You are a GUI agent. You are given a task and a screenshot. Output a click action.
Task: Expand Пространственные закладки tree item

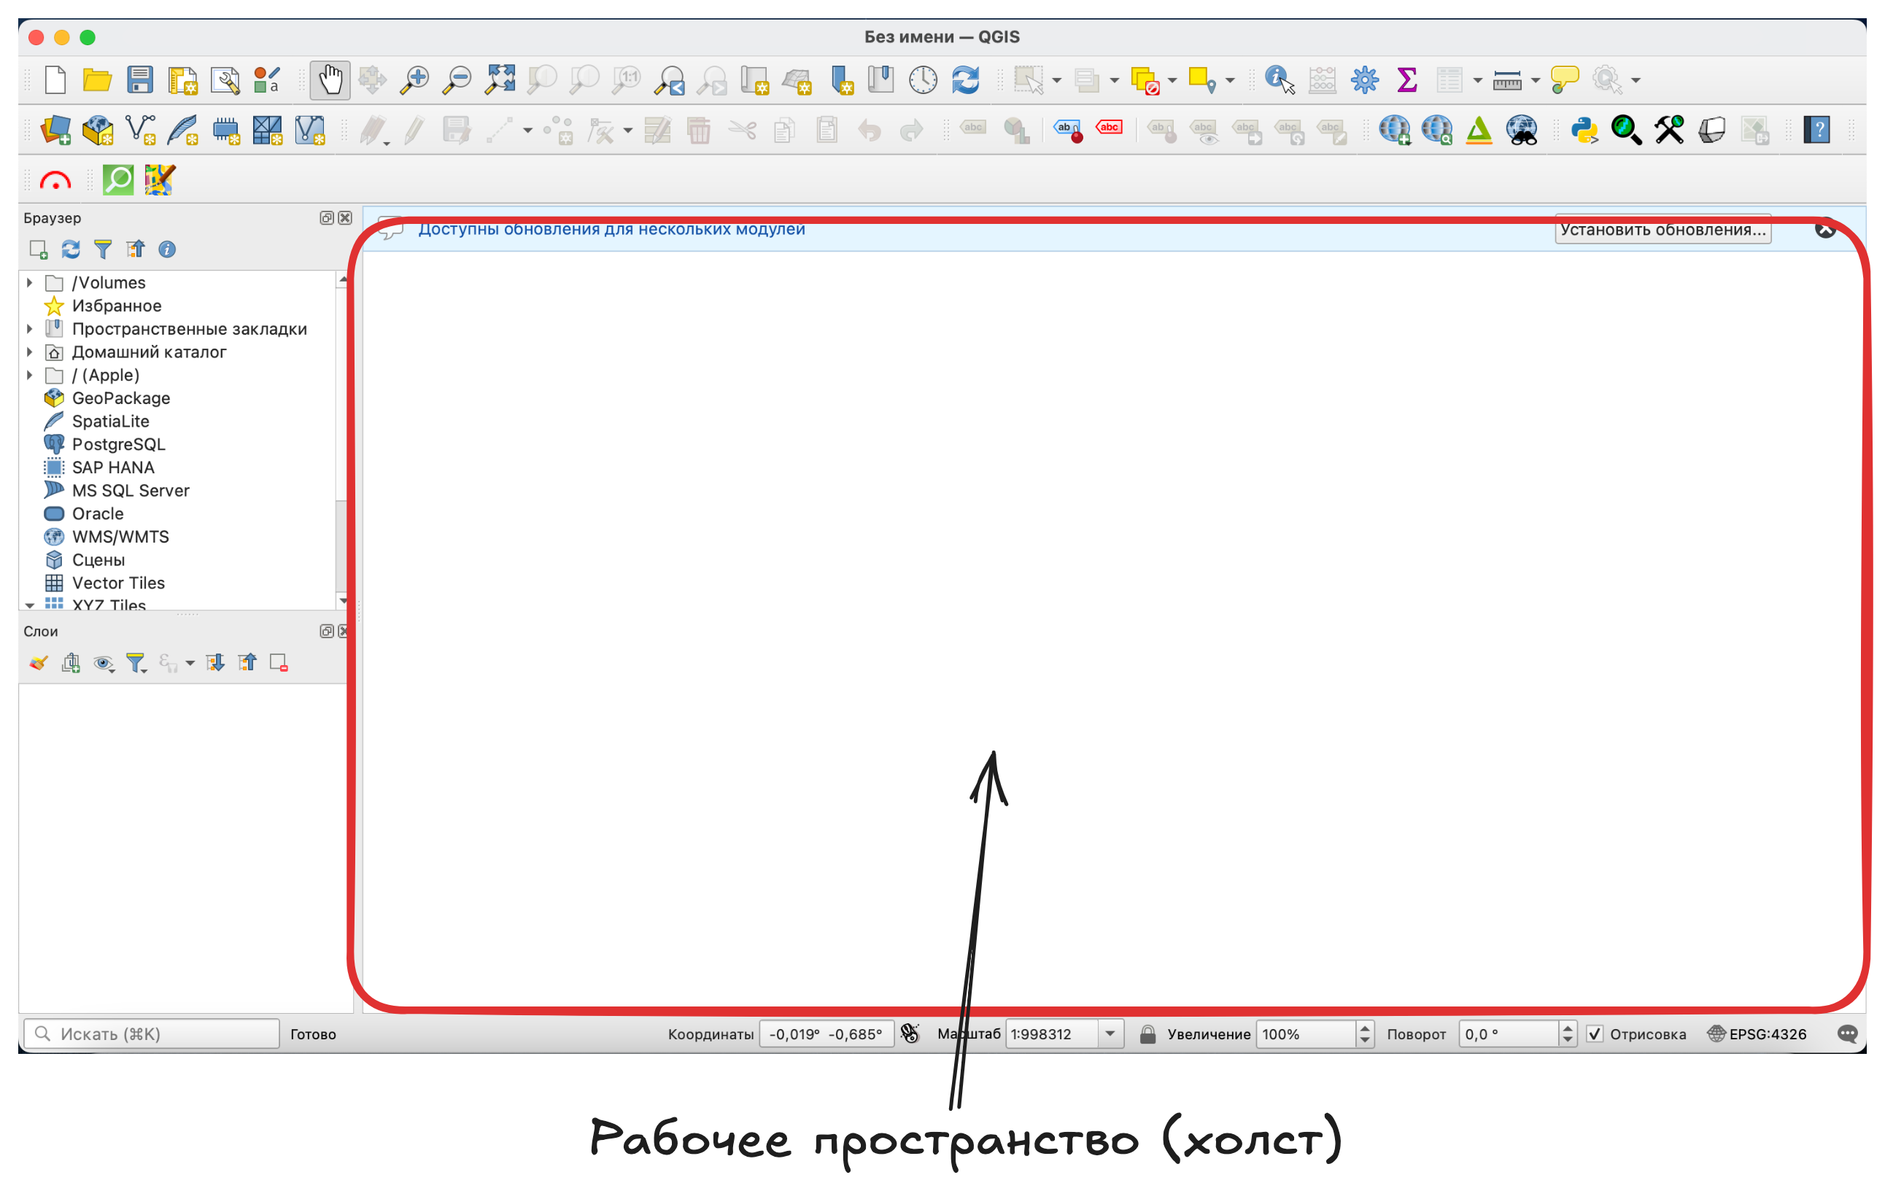(30, 329)
